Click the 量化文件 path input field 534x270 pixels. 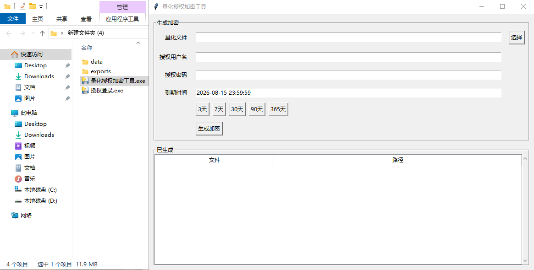pyautogui.click(x=348, y=38)
